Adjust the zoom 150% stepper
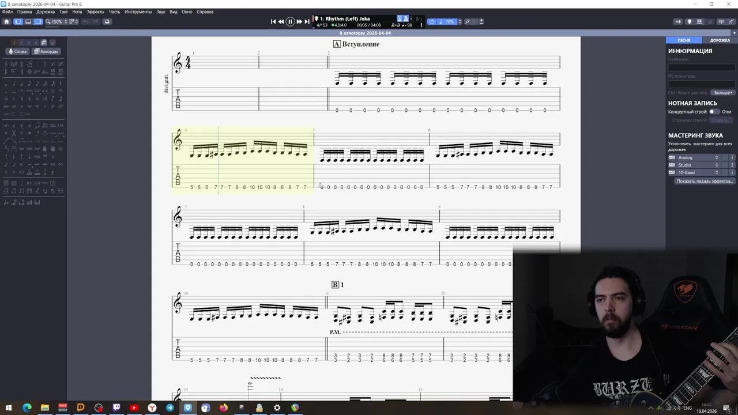This screenshot has width=738, height=415. click(66, 21)
